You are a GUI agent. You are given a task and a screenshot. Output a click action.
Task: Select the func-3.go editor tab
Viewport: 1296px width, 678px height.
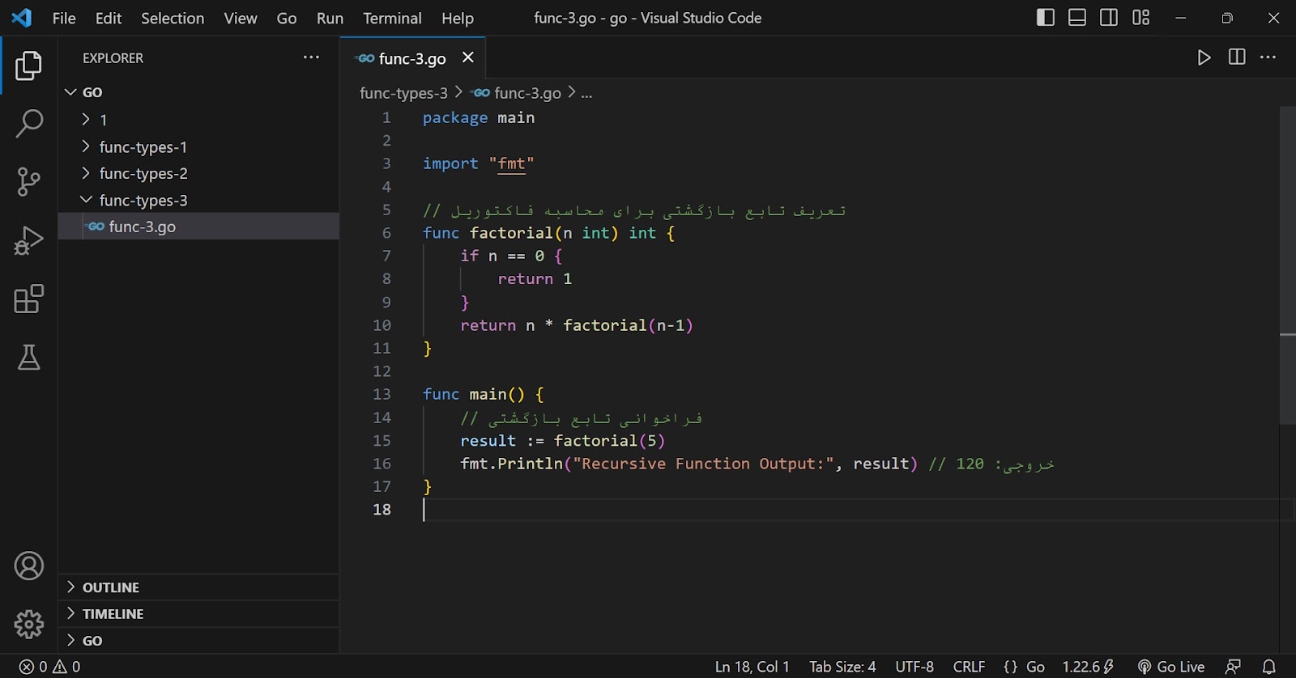[x=412, y=58]
